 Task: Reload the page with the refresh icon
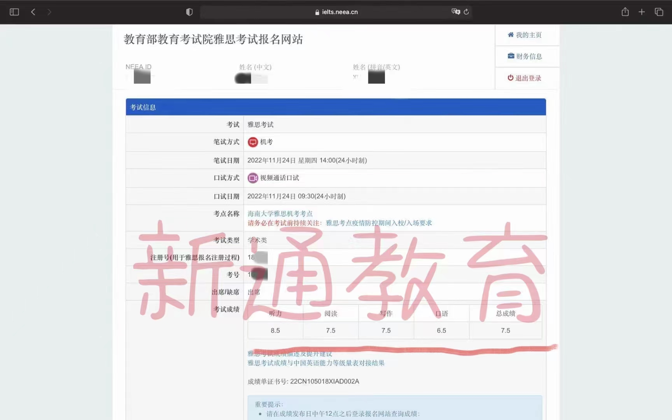[466, 12]
